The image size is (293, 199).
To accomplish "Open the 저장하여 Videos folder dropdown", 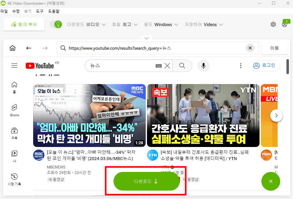I will point(204,25).
